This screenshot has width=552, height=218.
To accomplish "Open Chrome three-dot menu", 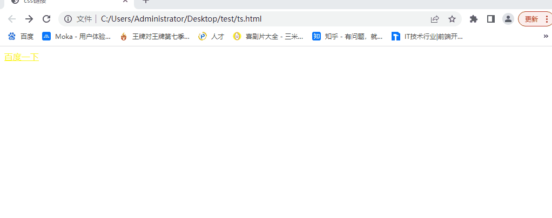I will [x=547, y=19].
